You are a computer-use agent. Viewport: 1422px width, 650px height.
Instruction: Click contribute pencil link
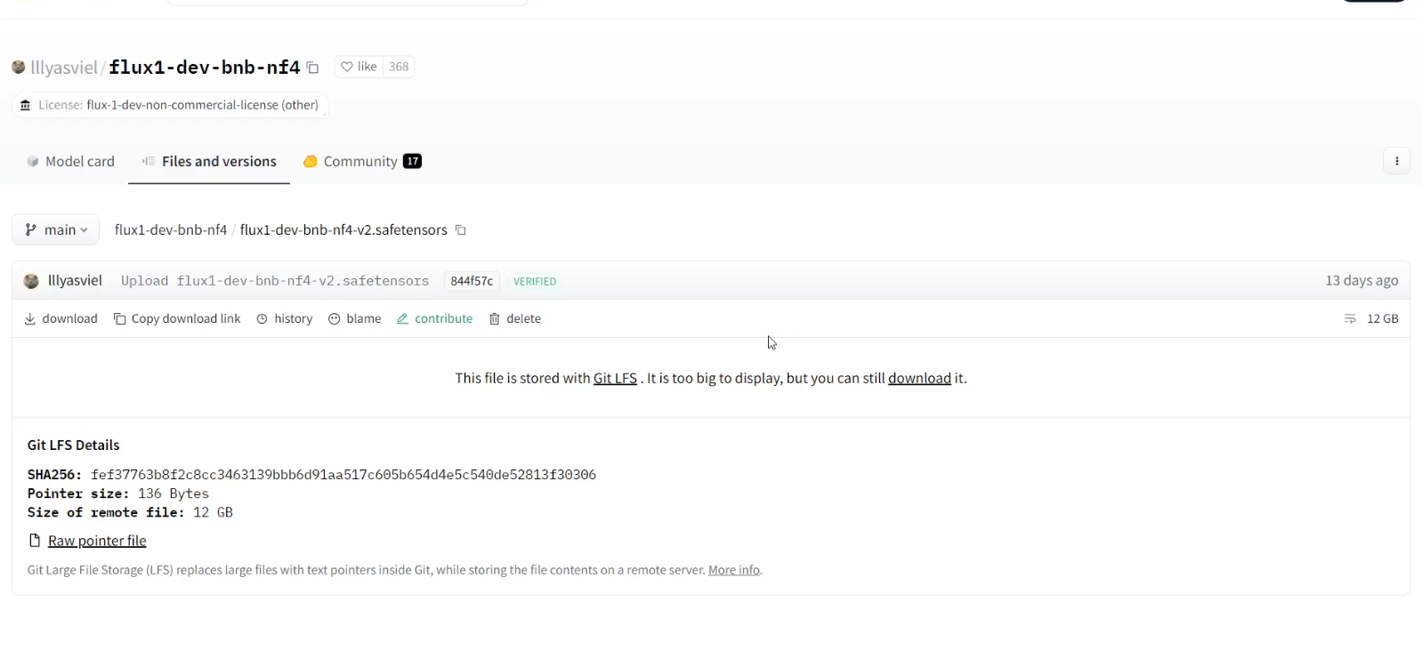[435, 318]
